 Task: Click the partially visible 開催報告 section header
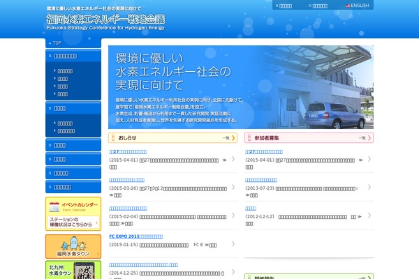pos(309,277)
